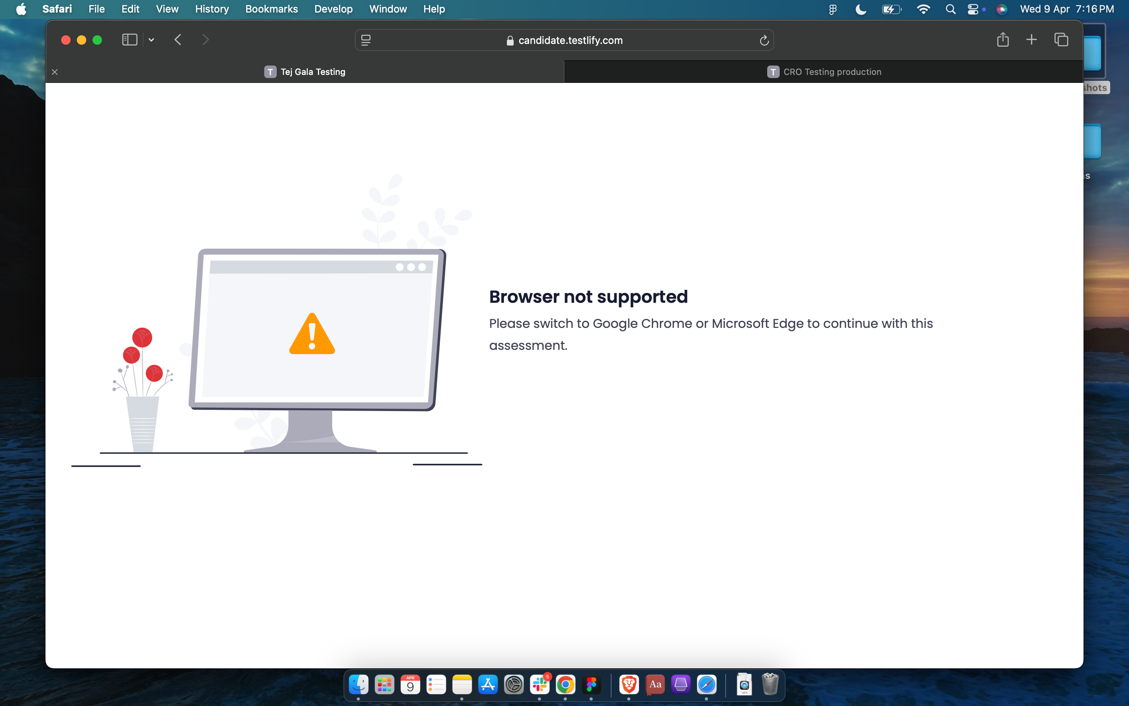Open App Store from the Dock
The height and width of the screenshot is (706, 1129).
pyautogui.click(x=488, y=684)
